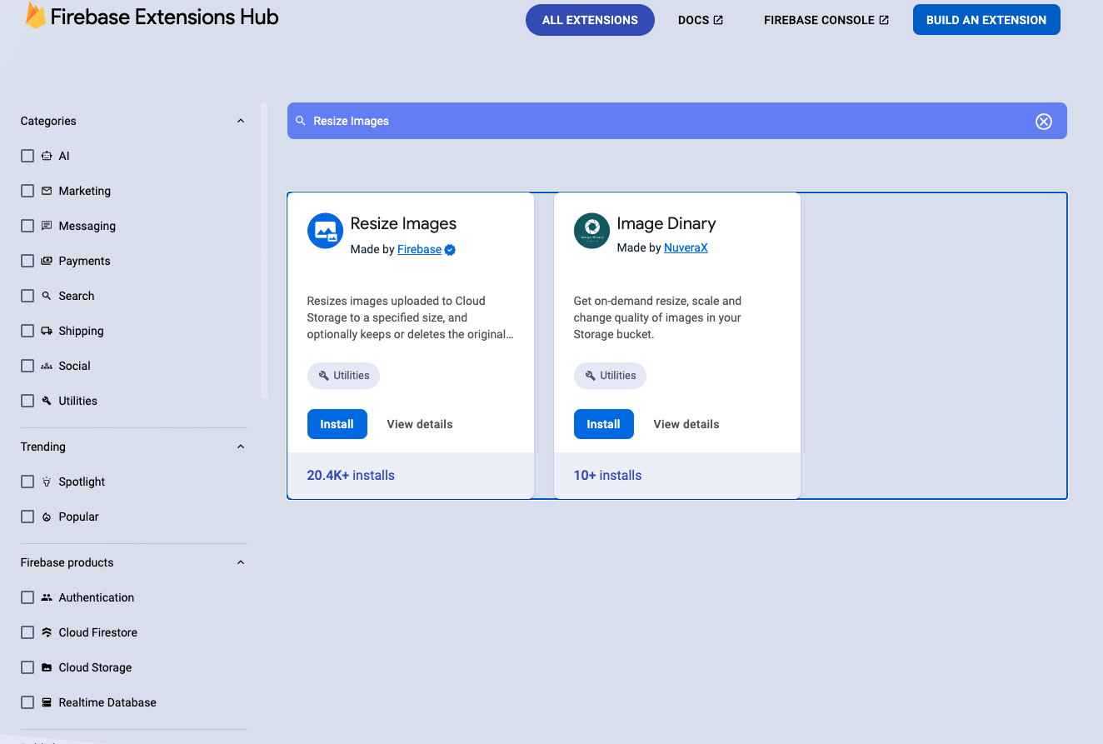Clear the search with the X icon
This screenshot has height=744, width=1103.
click(x=1044, y=122)
